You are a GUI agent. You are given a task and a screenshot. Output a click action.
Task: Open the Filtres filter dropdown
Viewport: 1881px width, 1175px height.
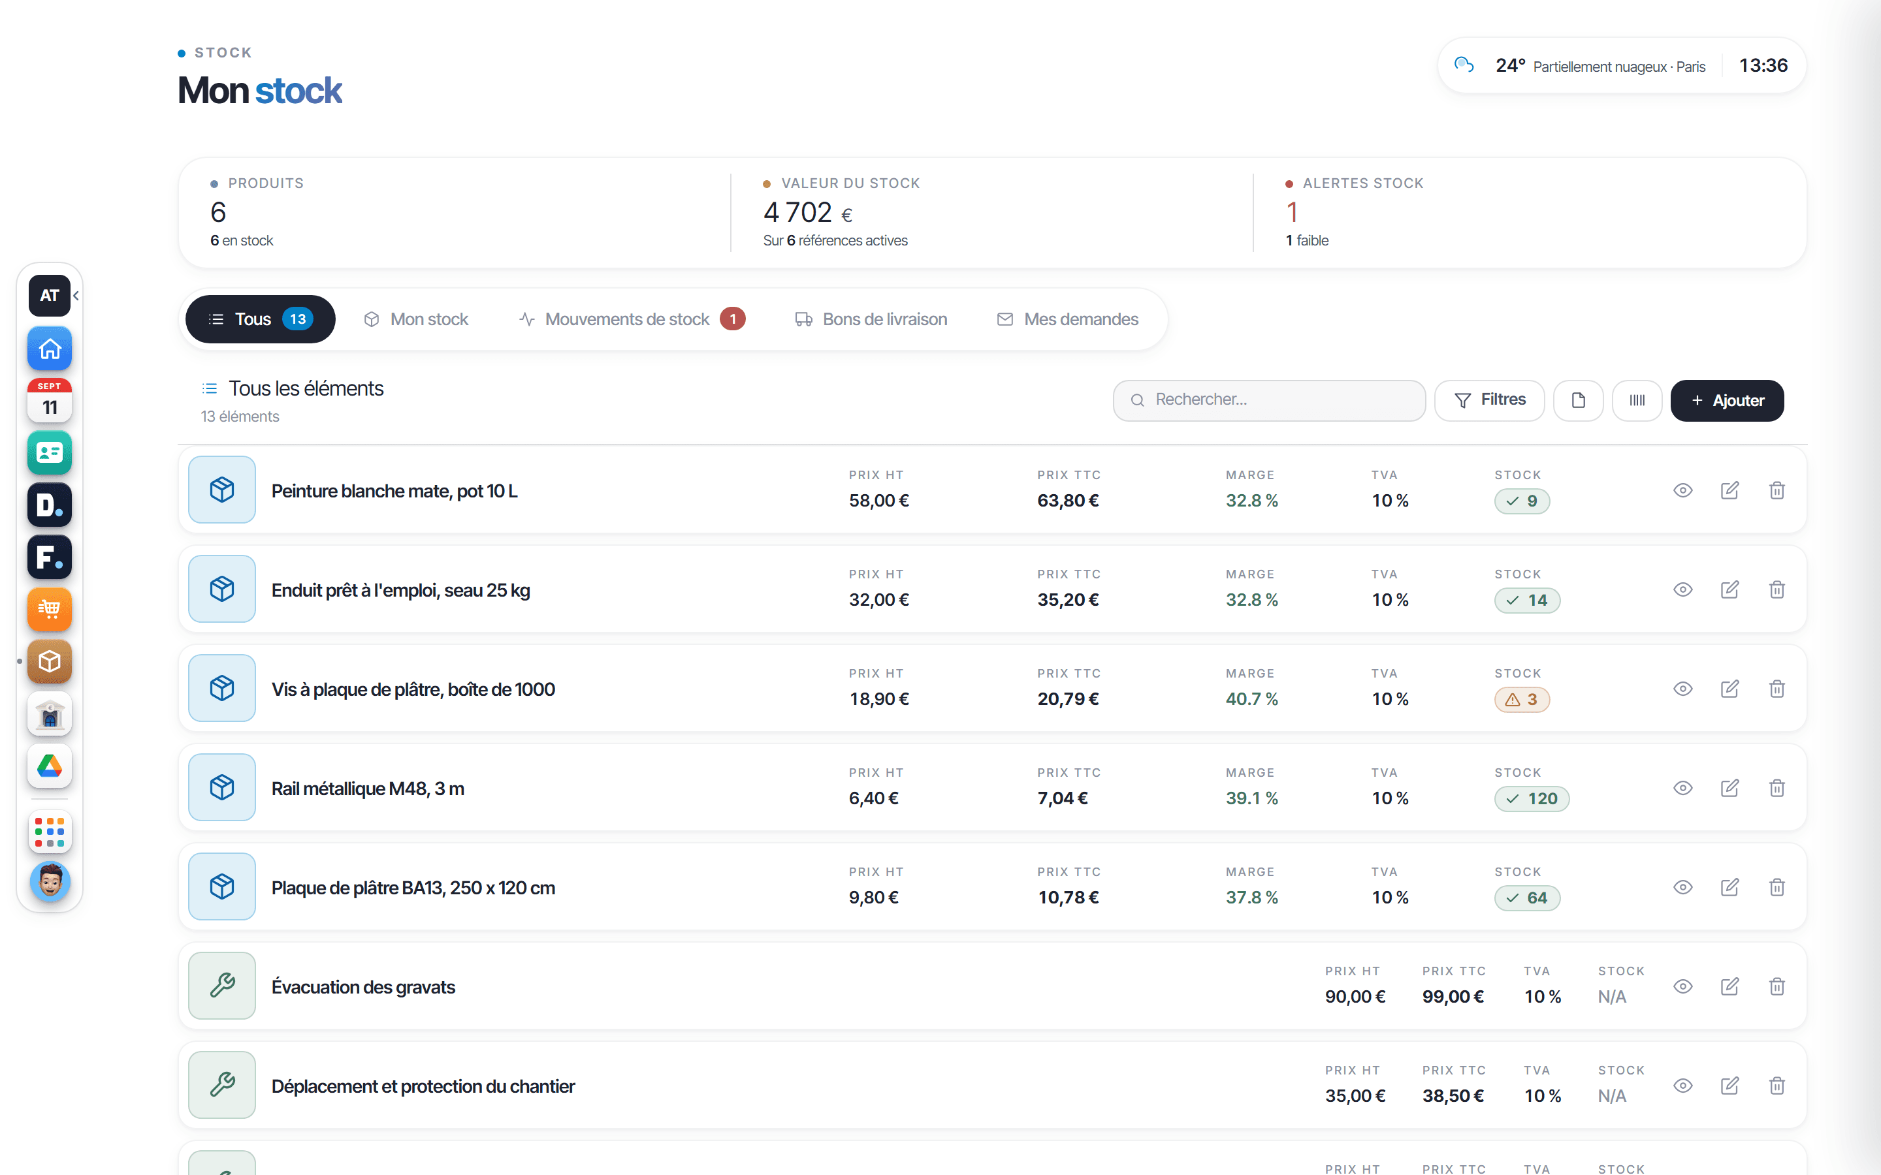pyautogui.click(x=1489, y=400)
